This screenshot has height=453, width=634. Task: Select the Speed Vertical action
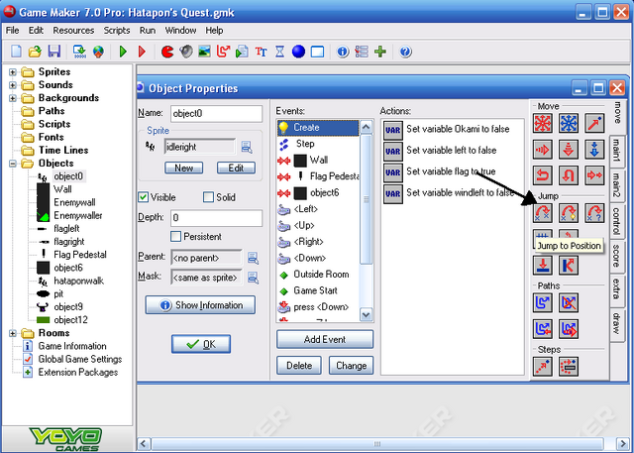coord(569,150)
